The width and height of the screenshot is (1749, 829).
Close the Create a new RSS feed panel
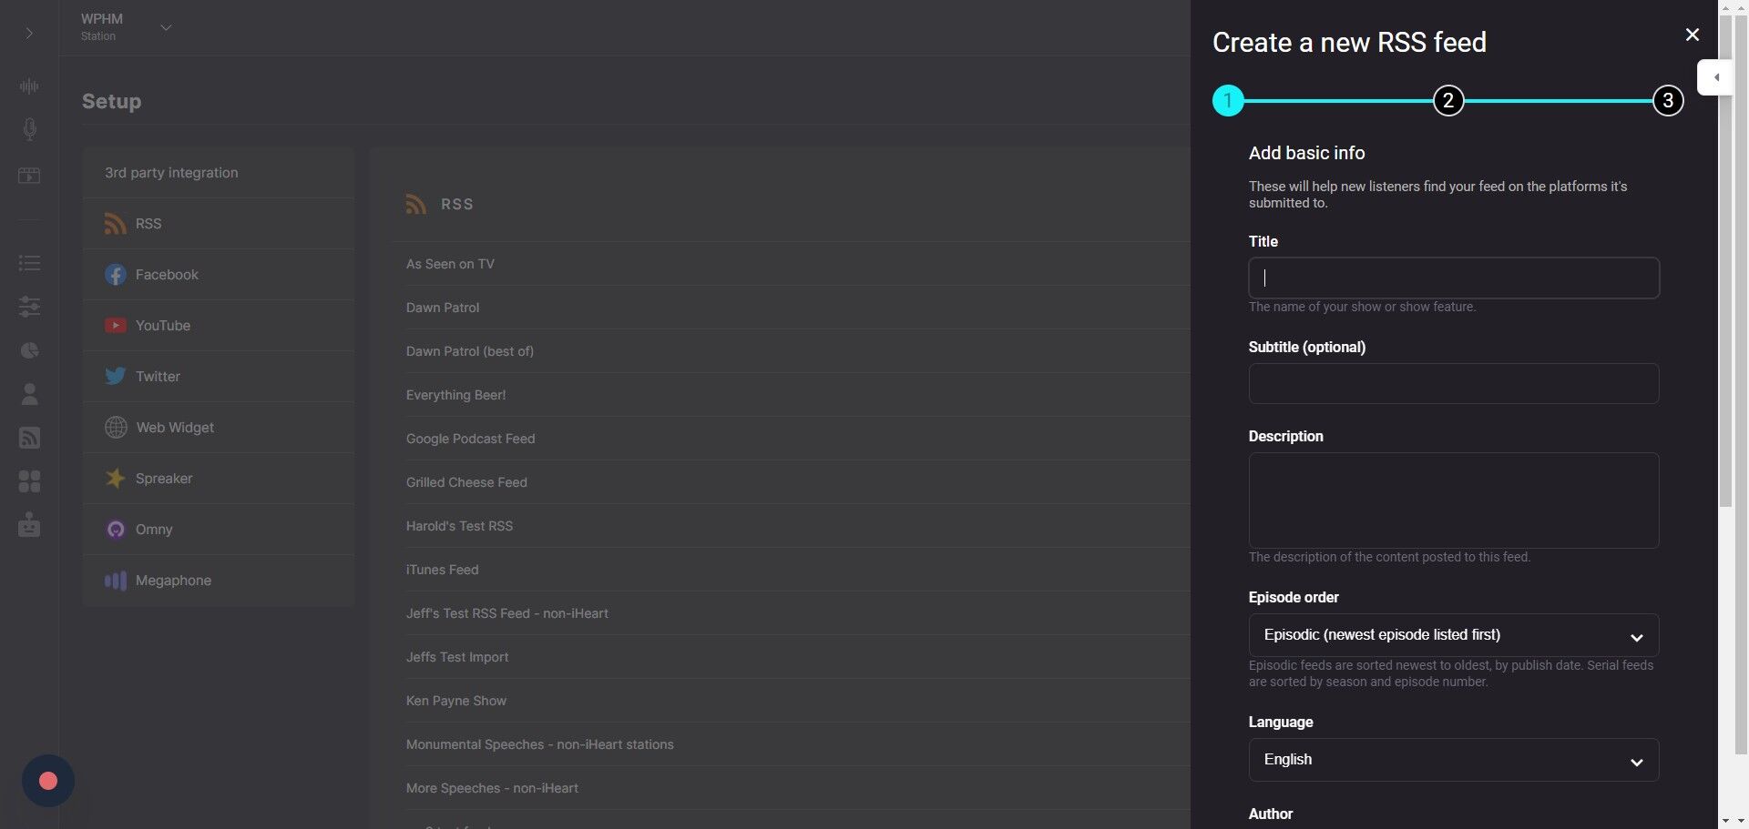(1692, 35)
